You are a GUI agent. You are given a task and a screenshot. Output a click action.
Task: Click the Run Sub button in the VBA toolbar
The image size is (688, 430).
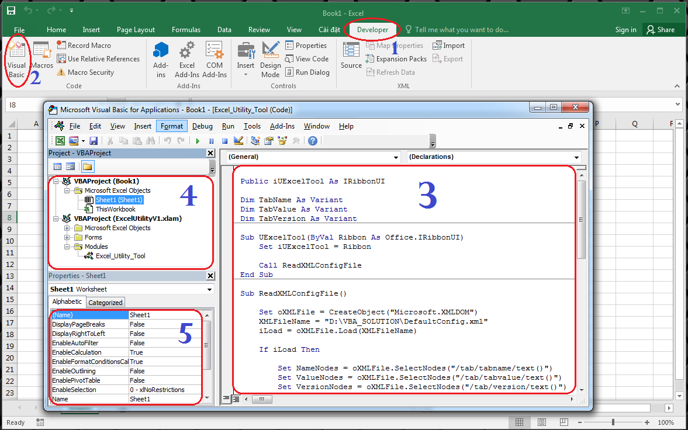[x=198, y=140]
